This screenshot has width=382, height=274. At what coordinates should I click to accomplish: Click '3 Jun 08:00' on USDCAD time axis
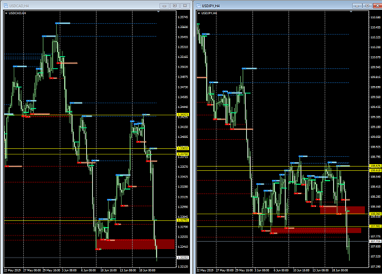pos(69,270)
